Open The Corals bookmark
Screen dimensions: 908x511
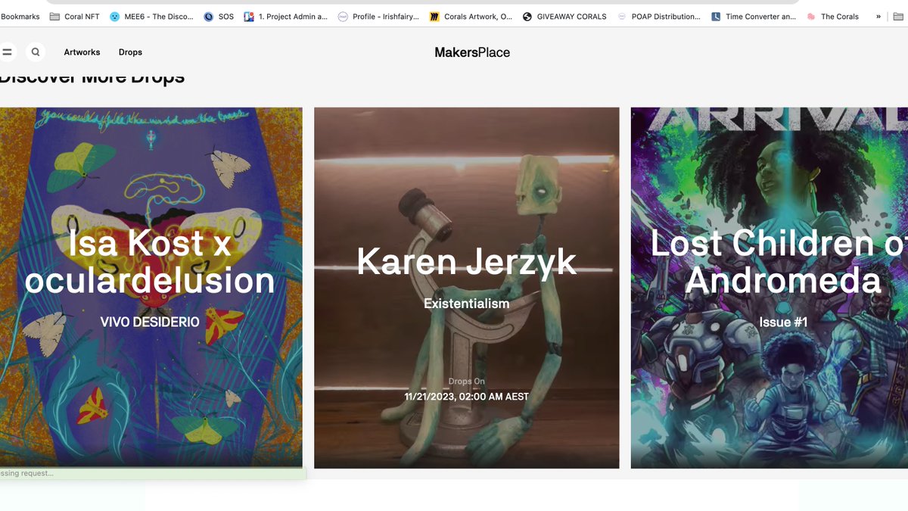(x=832, y=16)
